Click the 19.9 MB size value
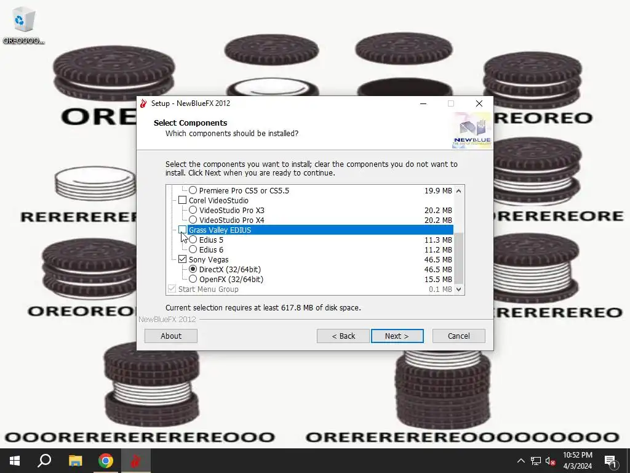Image resolution: width=630 pixels, height=473 pixels. tap(438, 191)
